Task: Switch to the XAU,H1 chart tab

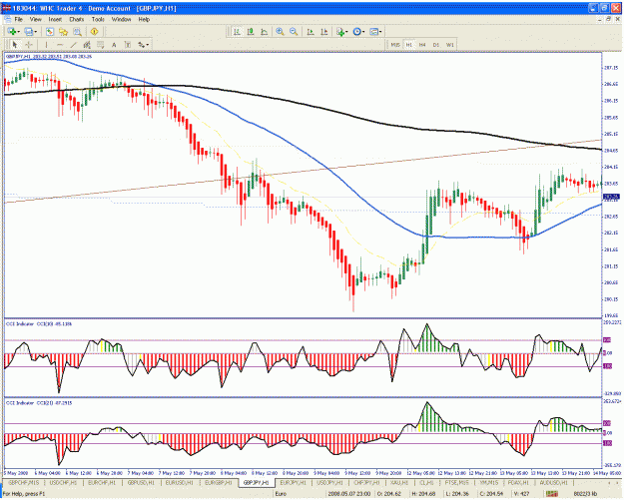Action: click(399, 482)
